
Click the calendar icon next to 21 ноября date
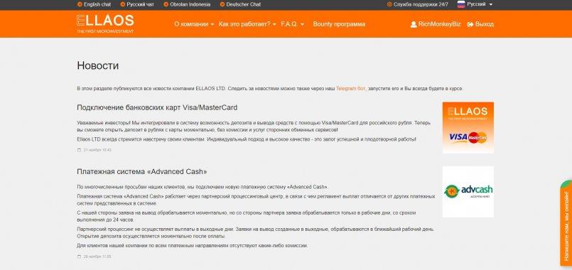tap(79, 150)
